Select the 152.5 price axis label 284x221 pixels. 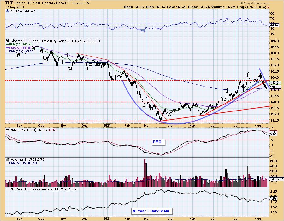[275, 72]
